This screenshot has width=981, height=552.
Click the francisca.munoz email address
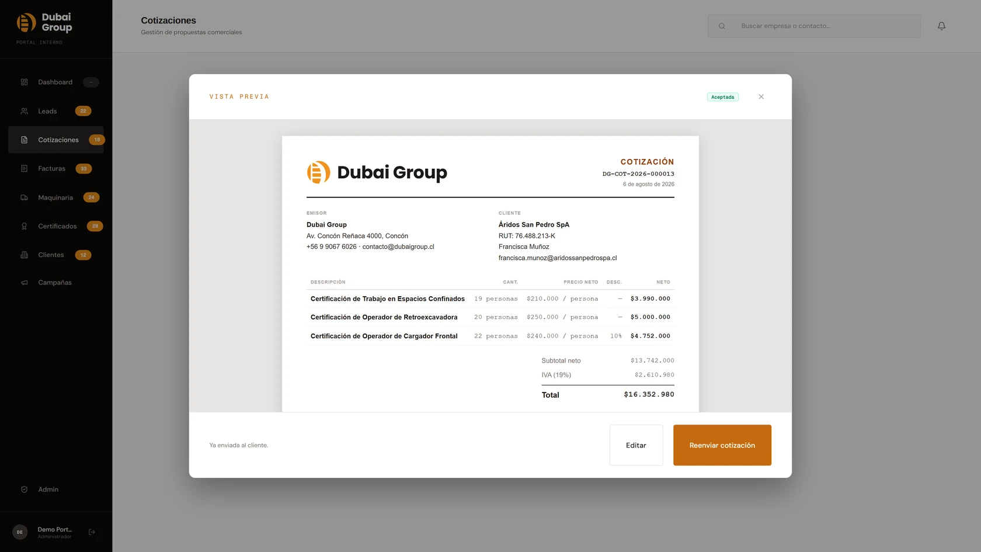tap(558, 258)
